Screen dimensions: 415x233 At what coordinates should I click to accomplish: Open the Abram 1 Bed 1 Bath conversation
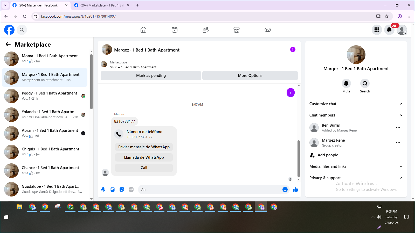click(45, 133)
